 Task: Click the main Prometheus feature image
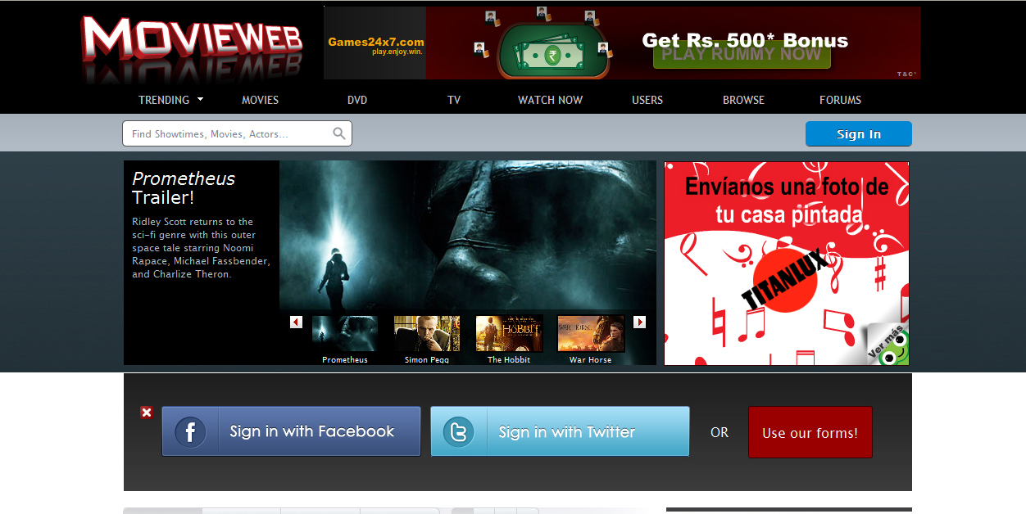(x=467, y=236)
